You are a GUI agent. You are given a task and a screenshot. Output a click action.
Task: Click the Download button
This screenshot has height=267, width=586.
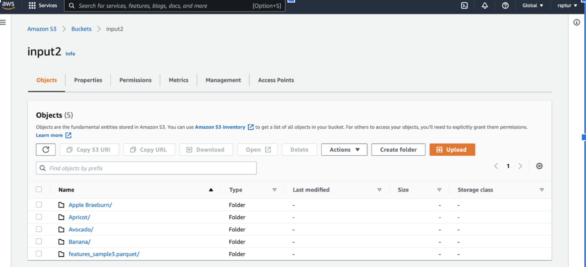pos(206,149)
